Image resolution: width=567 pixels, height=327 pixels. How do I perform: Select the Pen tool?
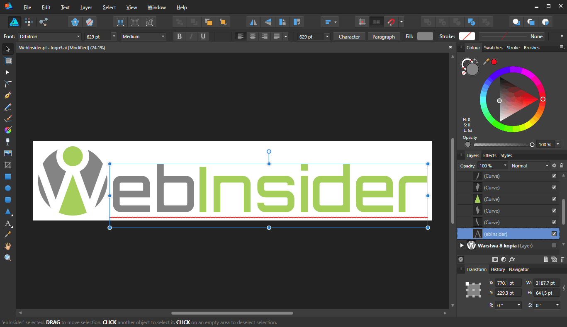(x=7, y=95)
